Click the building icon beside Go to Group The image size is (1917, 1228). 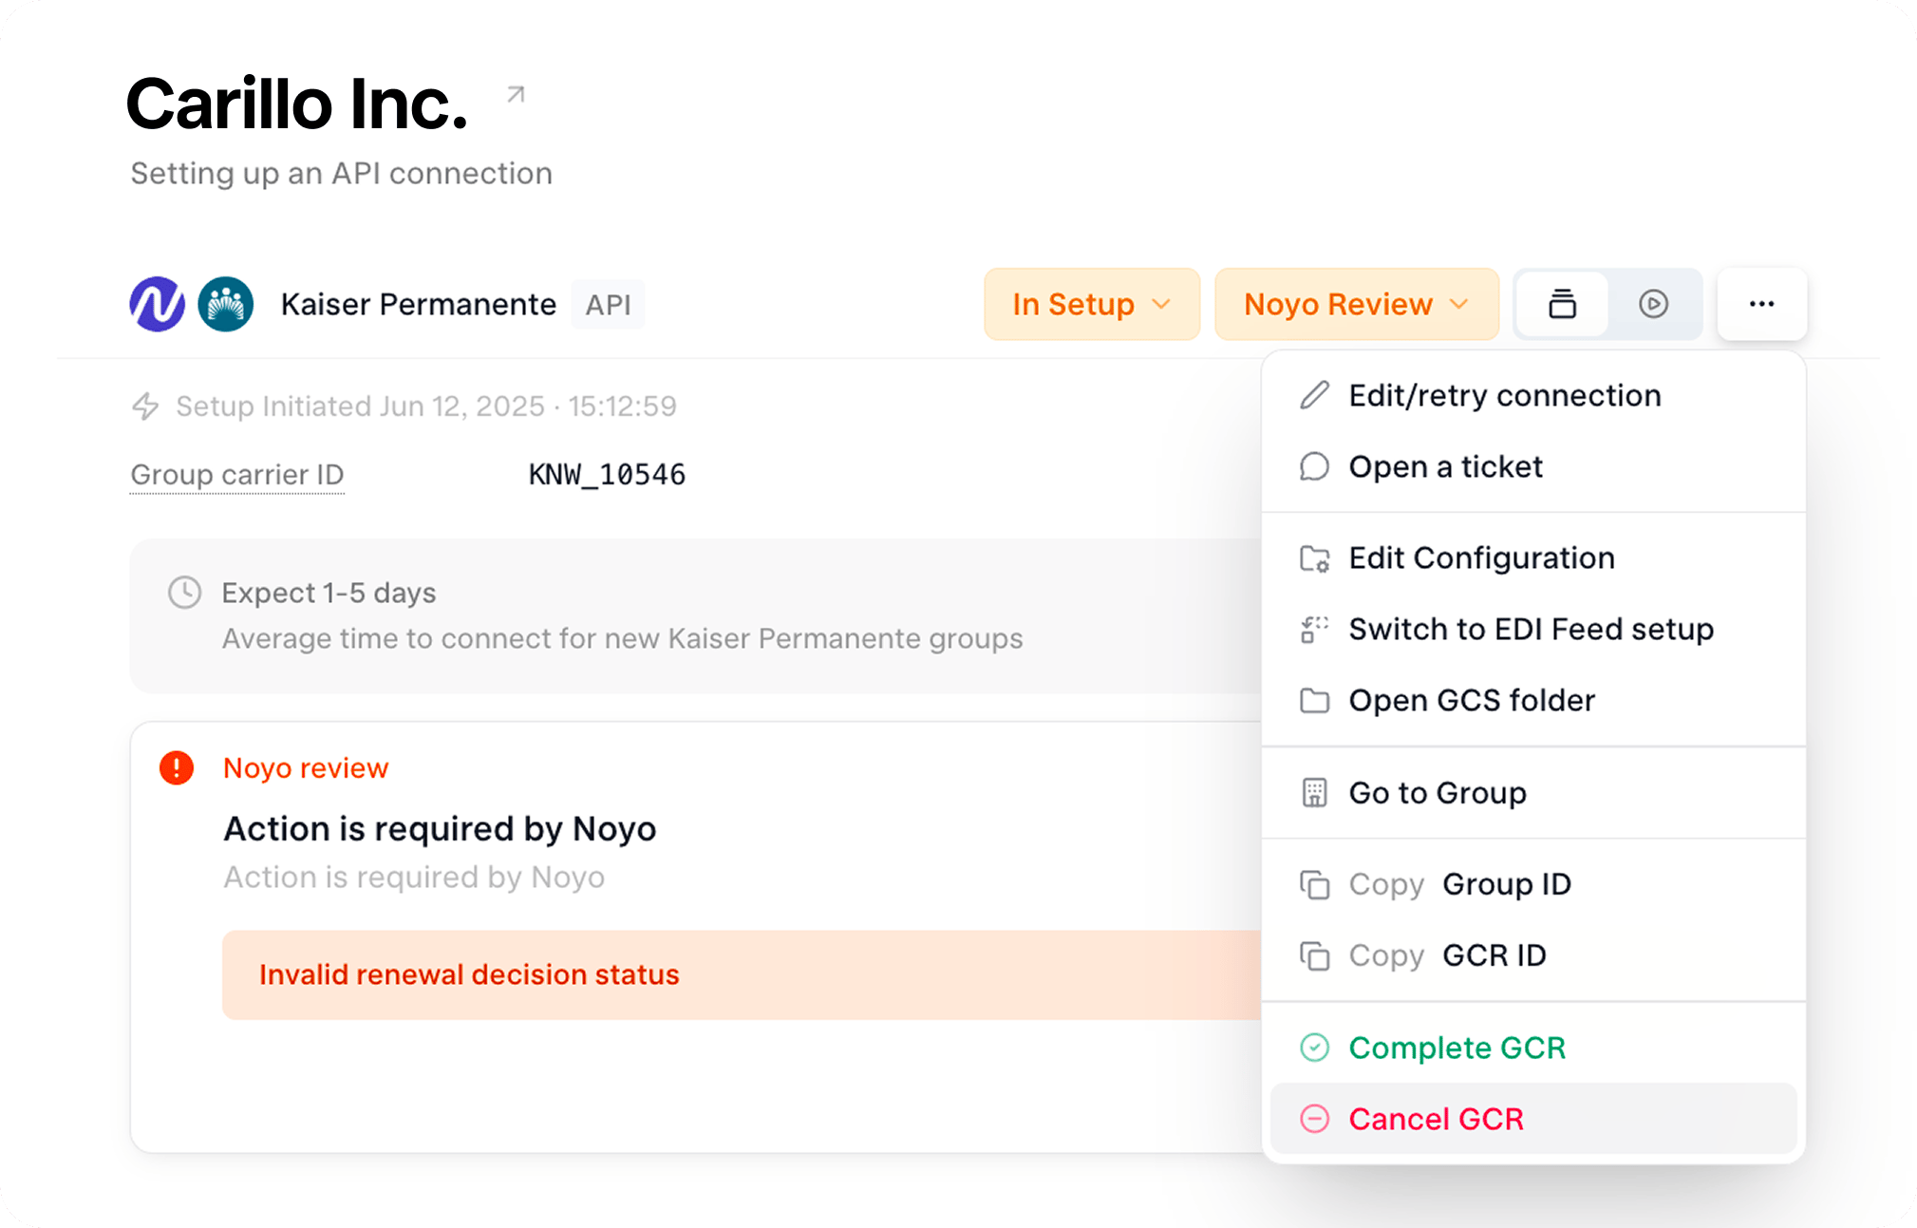[1314, 792]
